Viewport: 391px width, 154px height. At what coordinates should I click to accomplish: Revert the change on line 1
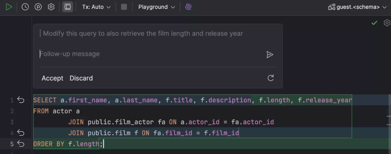(x=21, y=100)
